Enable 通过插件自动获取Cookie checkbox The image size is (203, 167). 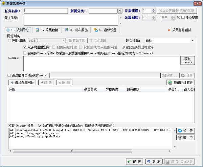point(9,75)
